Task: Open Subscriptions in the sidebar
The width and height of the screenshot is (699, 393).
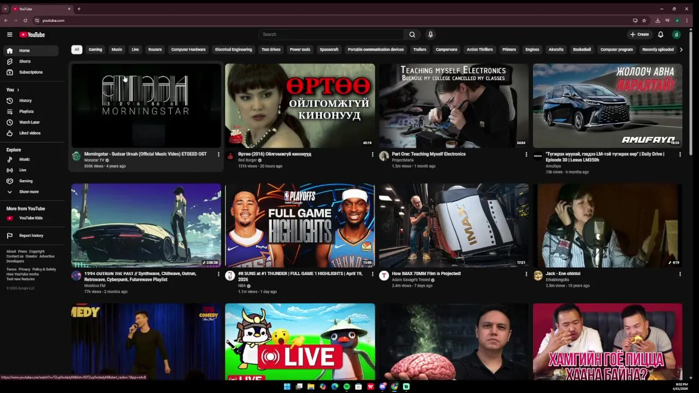Action: pyautogui.click(x=31, y=72)
